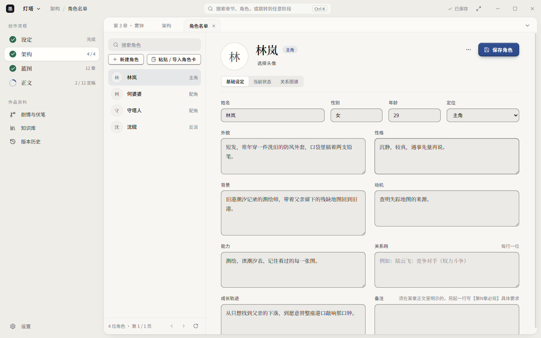Refresh the character list
541x338 pixels.
click(196, 326)
